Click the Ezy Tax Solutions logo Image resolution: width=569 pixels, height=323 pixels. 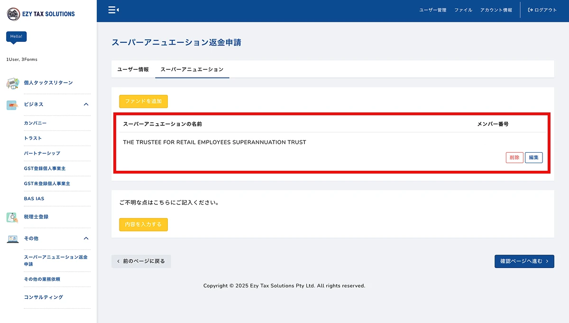41,14
